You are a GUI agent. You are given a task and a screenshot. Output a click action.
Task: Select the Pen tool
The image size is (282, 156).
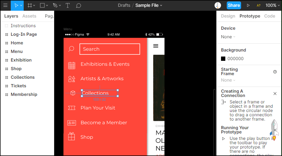point(55,5)
